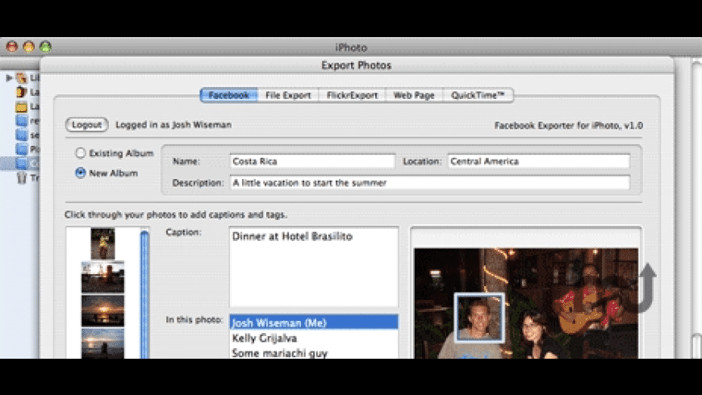The height and width of the screenshot is (395, 702).
Task: Zoom iPhoto with the green button
Action: [x=45, y=47]
